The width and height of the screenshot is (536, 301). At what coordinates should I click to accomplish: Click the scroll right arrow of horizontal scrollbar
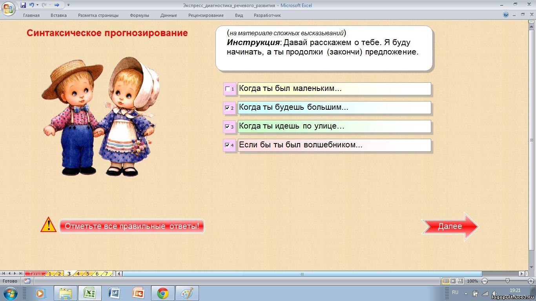(521, 274)
